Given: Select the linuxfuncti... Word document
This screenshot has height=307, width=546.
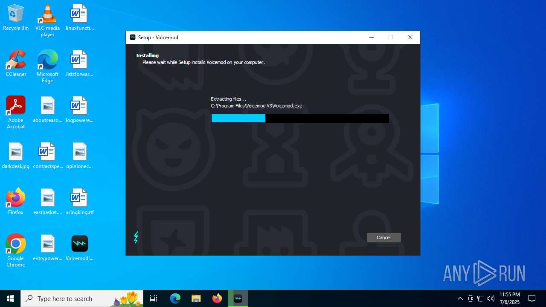Looking at the screenshot, I should click(x=79, y=18).
